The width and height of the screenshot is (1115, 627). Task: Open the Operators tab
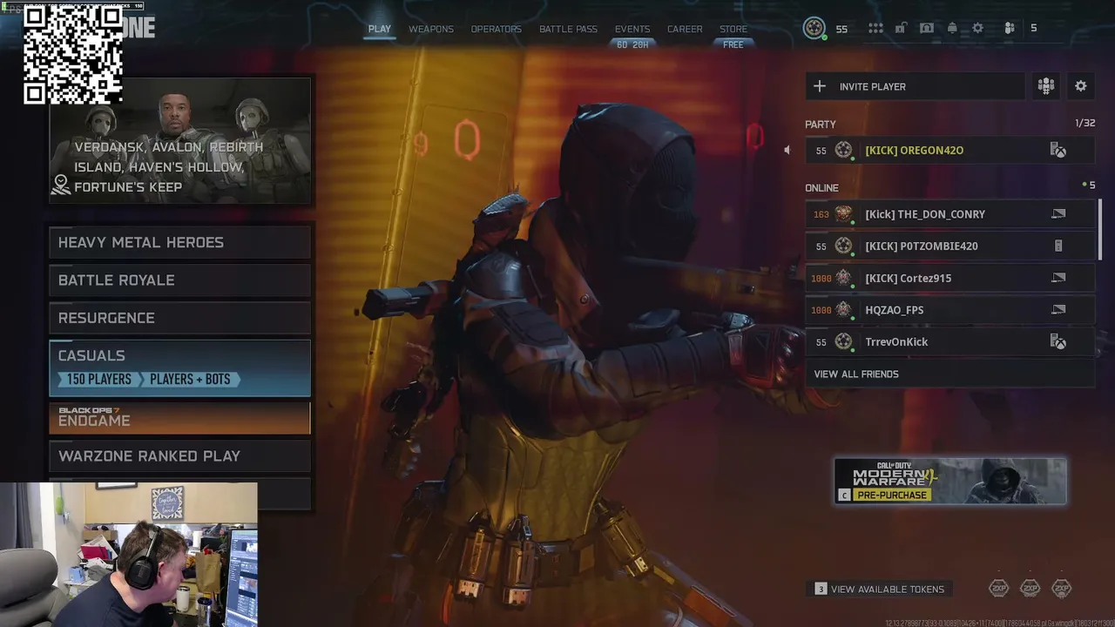(496, 29)
